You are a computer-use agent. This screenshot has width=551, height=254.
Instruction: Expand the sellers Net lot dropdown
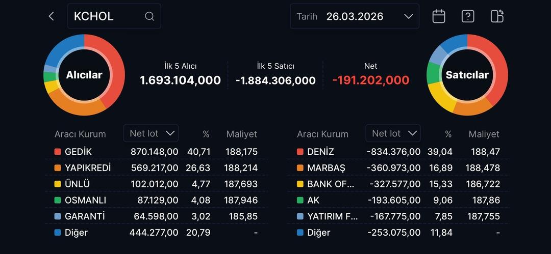pyautogui.click(x=393, y=133)
